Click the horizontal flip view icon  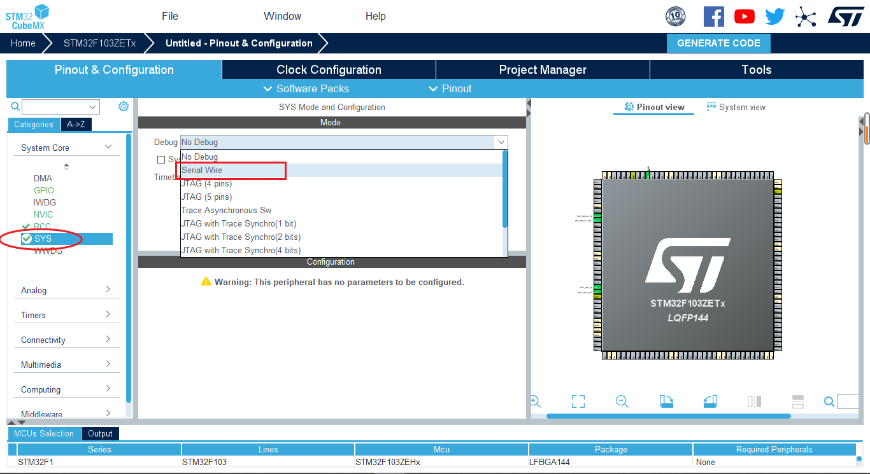click(754, 401)
